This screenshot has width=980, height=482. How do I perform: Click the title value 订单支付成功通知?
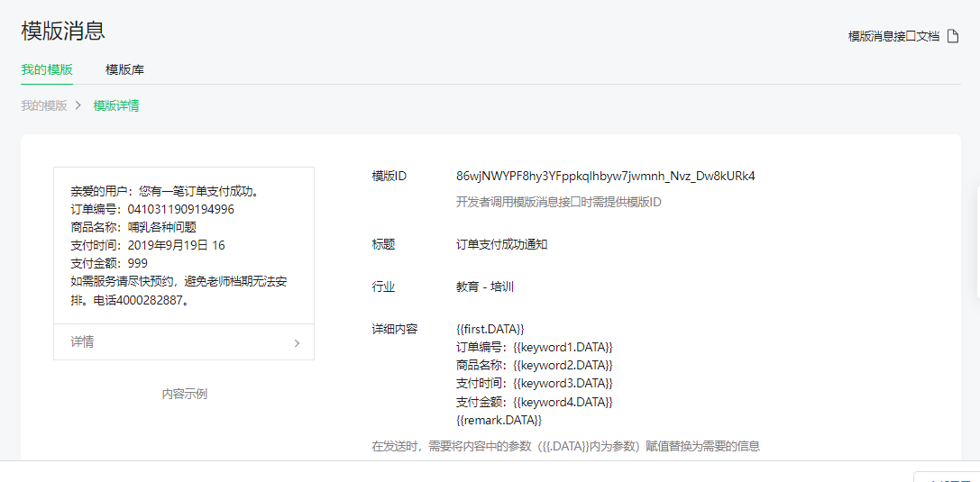point(502,245)
